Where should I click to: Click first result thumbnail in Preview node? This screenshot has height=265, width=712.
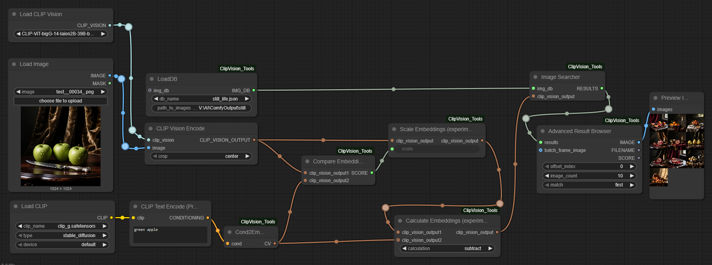[x=659, y=123]
